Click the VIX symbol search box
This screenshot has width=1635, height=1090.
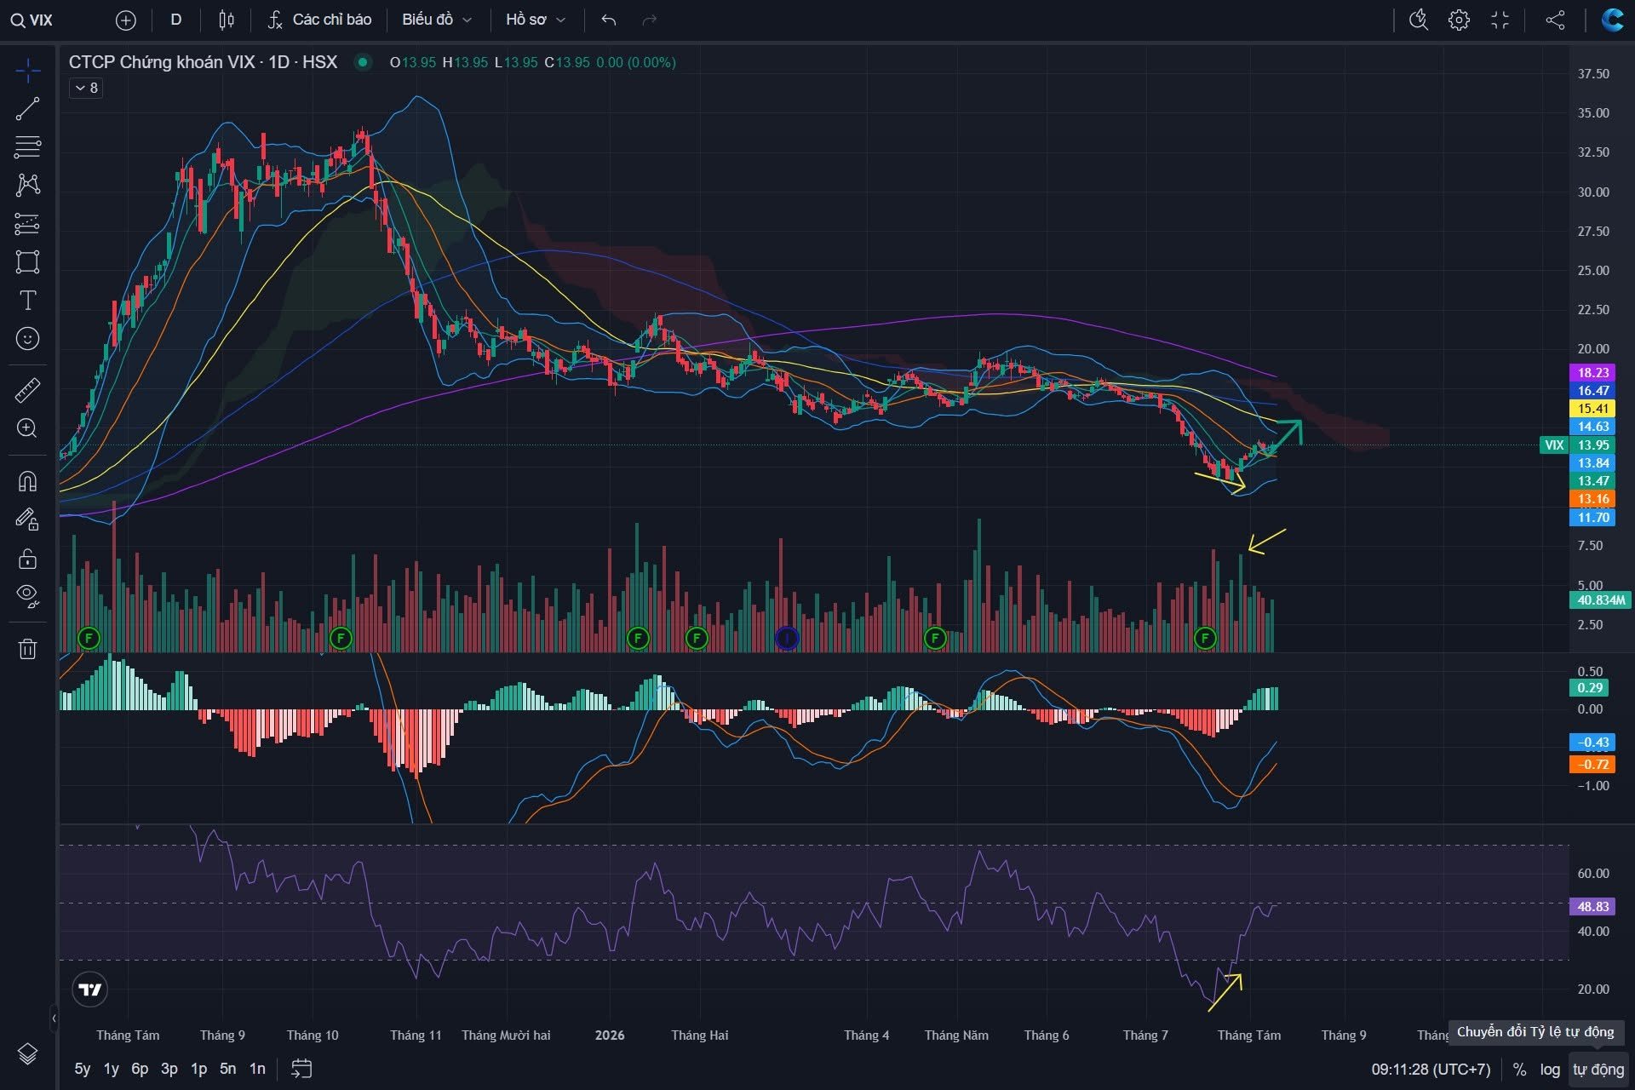[34, 20]
